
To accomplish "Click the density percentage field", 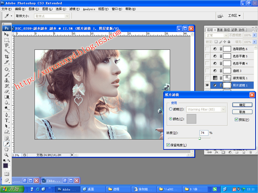I will click(x=204, y=133).
